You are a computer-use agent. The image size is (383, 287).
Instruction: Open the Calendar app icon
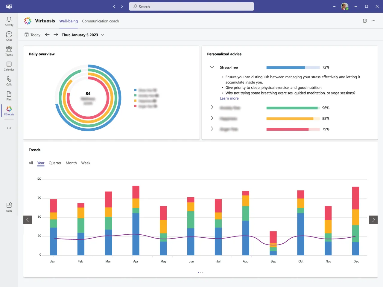click(9, 66)
